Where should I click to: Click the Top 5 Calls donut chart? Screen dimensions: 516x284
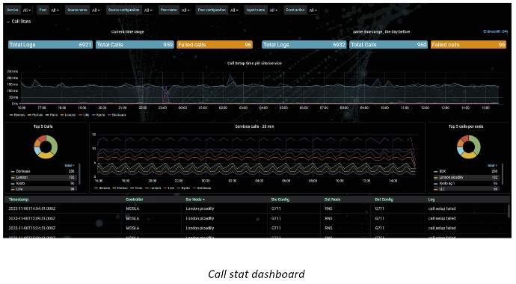point(46,147)
